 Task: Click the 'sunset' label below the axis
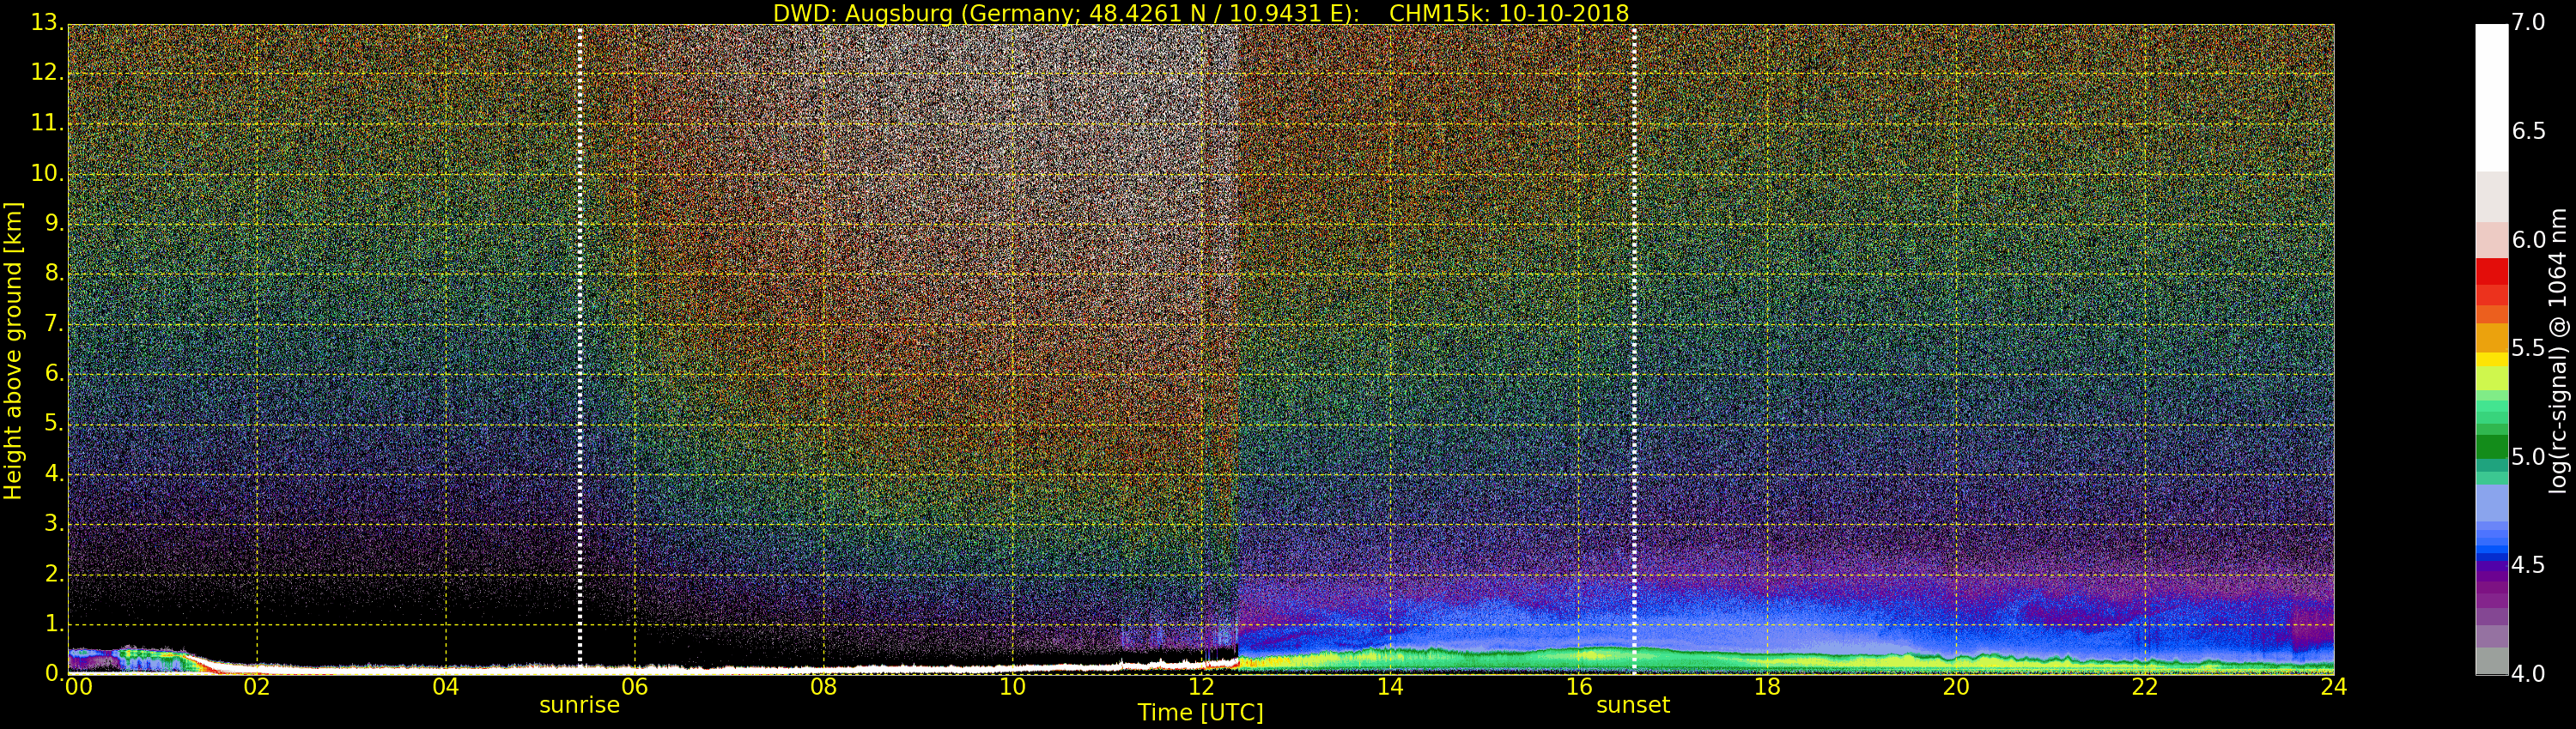tap(1633, 705)
